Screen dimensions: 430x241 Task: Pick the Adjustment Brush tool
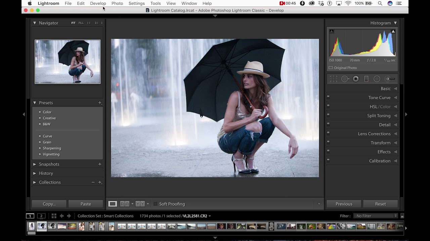(390, 79)
